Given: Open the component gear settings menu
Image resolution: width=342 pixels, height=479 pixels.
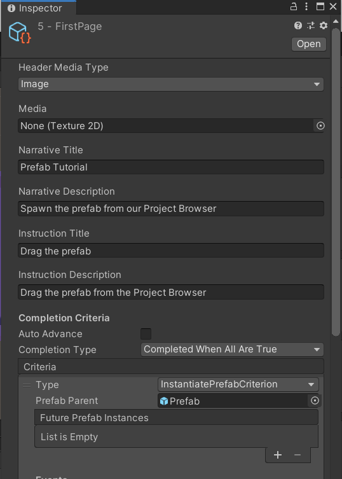Looking at the screenshot, I should point(324,25).
